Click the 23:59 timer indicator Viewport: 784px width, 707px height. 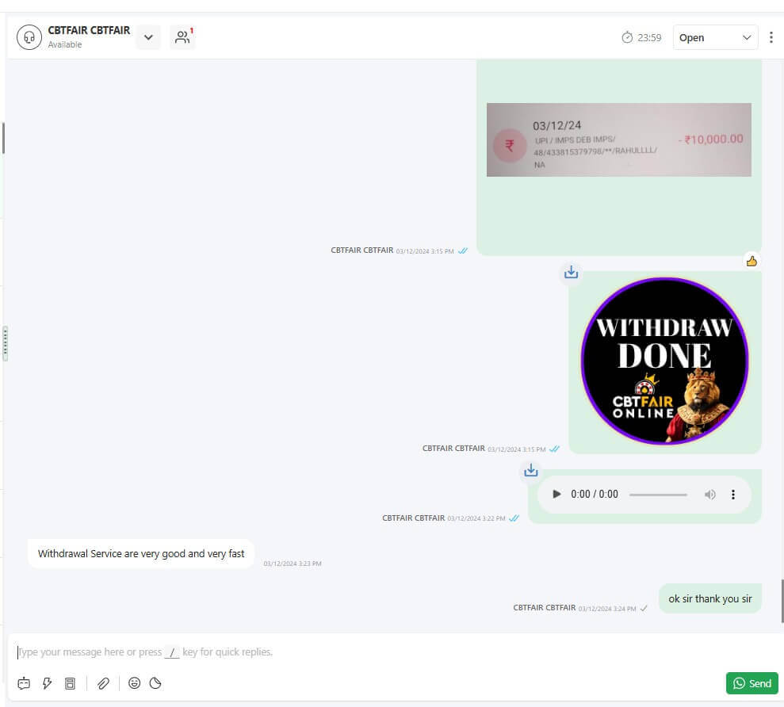(641, 37)
